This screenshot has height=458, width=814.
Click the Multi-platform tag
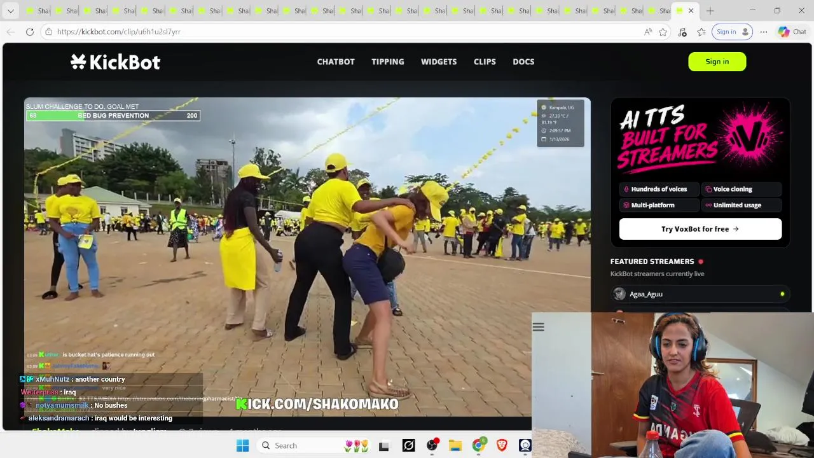click(659, 205)
